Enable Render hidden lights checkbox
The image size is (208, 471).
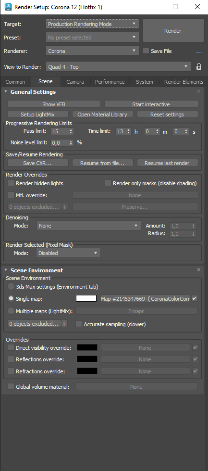11,183
